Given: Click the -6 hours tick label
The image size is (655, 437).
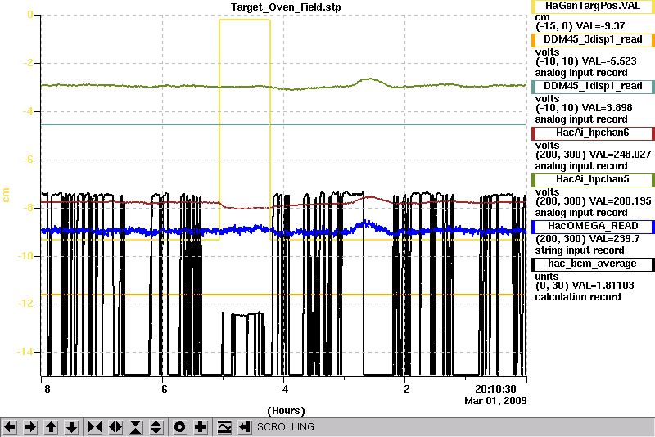Looking at the screenshot, I should 162,390.
